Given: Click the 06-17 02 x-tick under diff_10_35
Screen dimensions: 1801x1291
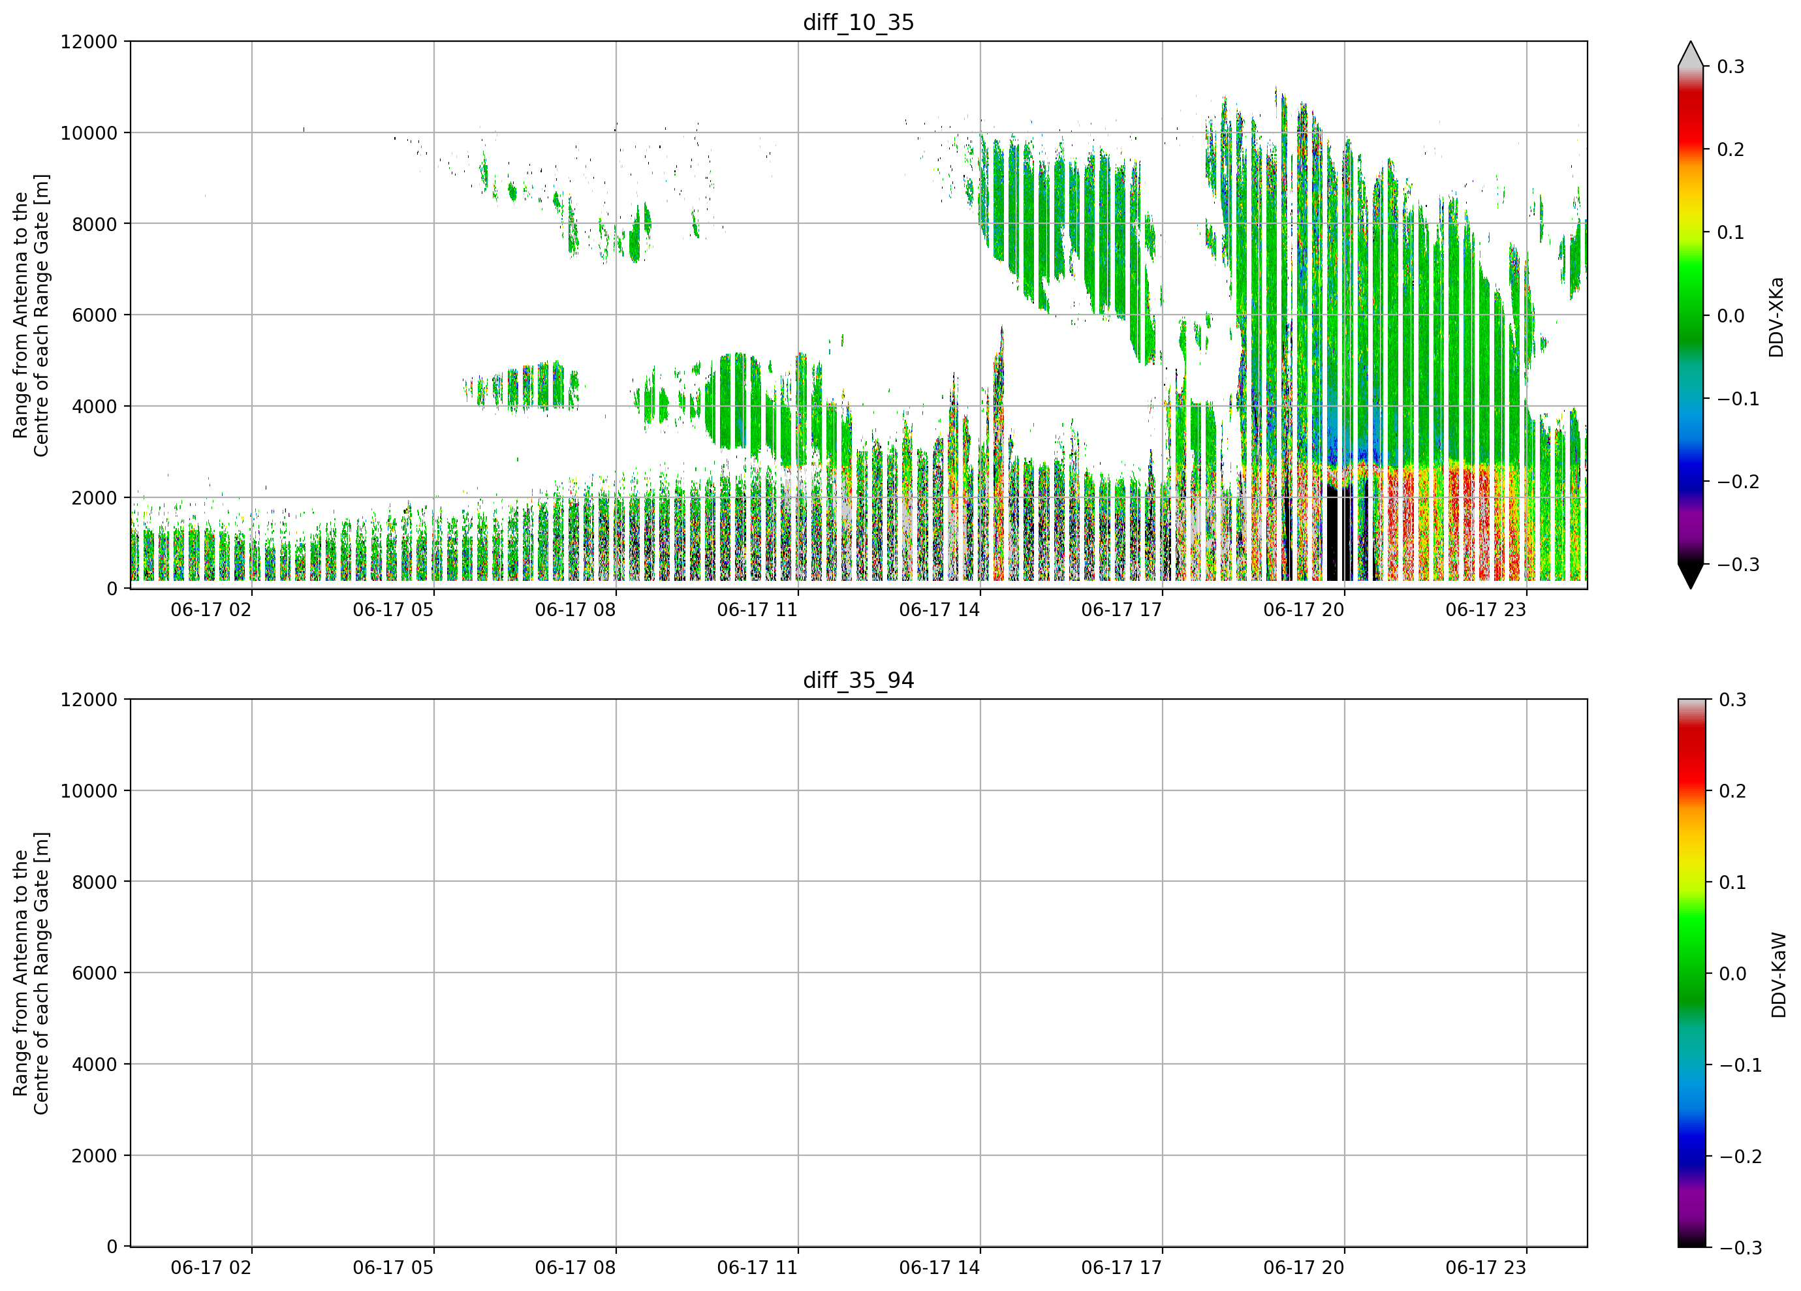Looking at the screenshot, I should (211, 610).
